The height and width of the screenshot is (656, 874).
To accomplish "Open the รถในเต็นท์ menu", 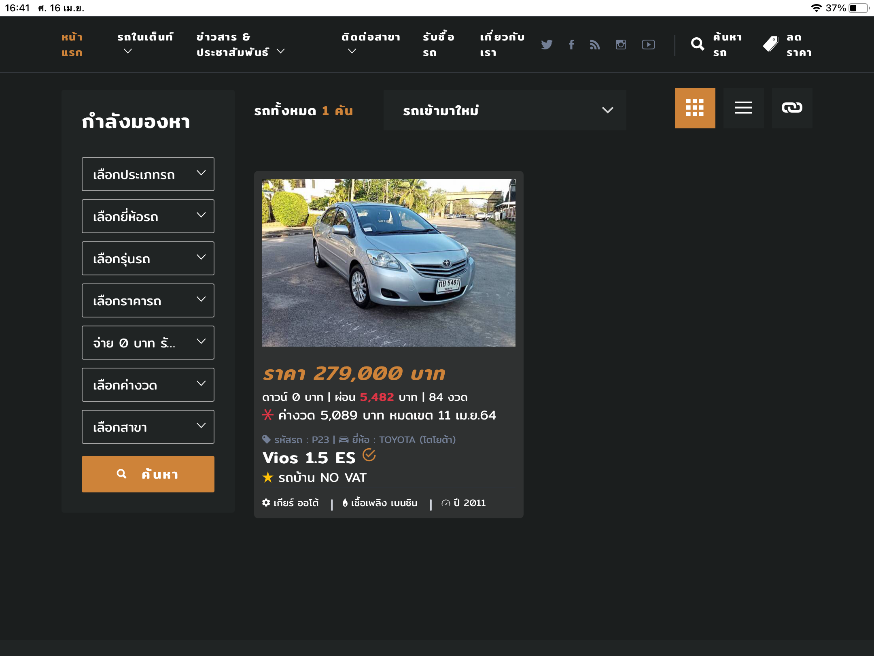I will point(145,44).
